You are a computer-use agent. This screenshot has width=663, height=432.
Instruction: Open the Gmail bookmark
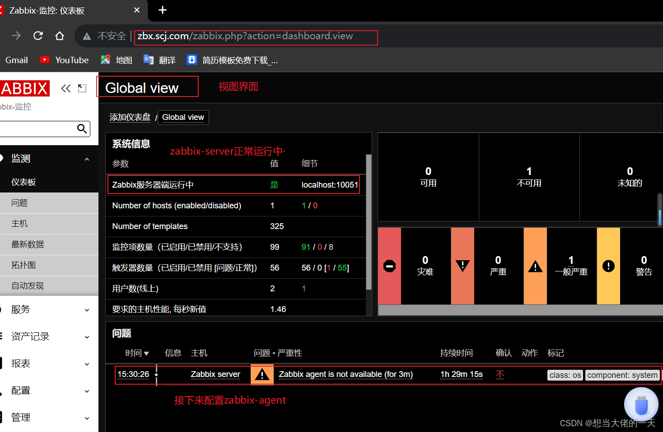[x=16, y=60]
